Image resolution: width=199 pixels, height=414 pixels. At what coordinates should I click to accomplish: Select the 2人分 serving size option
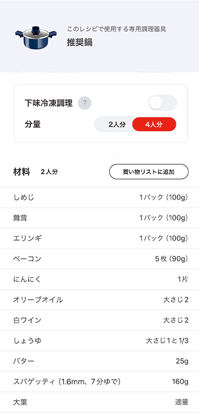click(x=117, y=125)
